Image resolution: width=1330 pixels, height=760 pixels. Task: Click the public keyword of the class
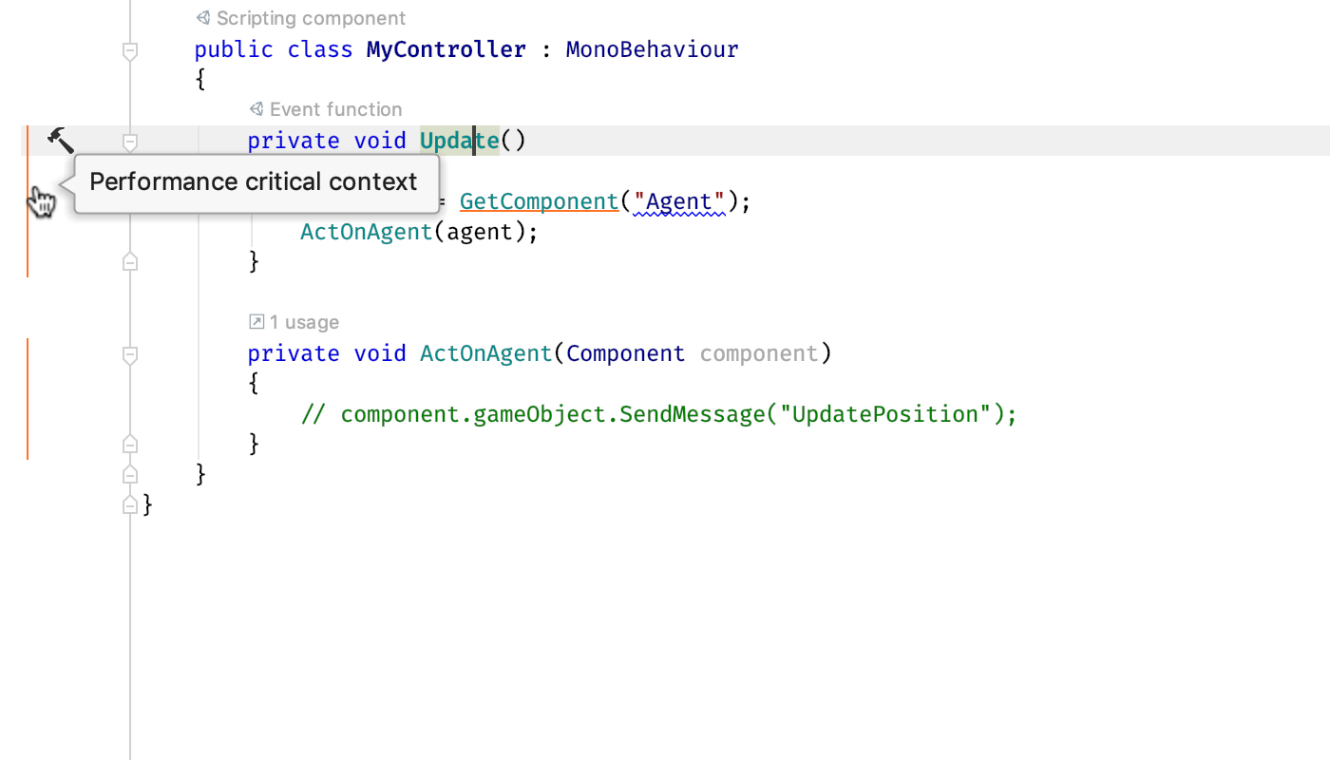point(234,49)
